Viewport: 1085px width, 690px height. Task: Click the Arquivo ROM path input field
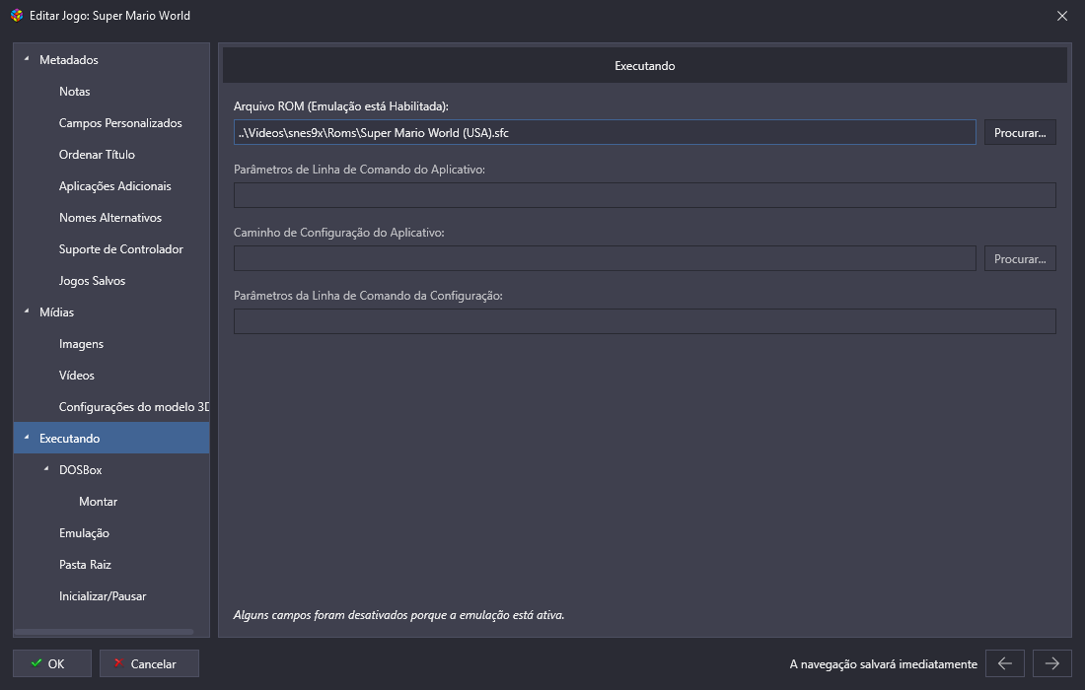pos(604,132)
